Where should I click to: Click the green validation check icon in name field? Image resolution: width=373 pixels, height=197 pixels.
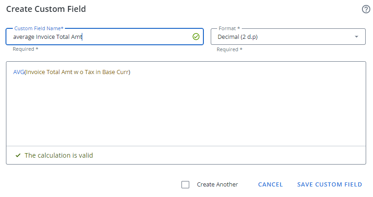click(x=196, y=37)
